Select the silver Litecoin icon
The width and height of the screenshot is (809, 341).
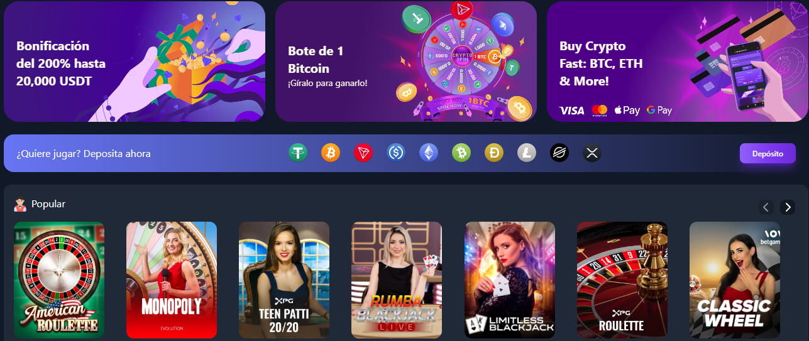(527, 153)
